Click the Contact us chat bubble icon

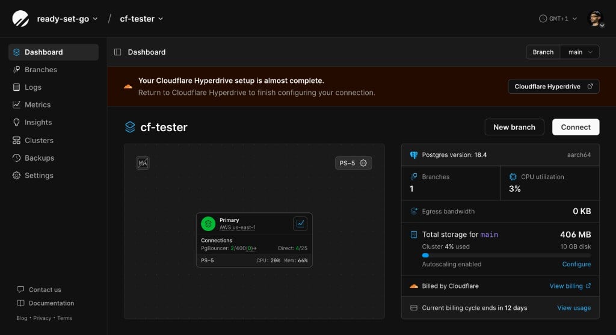[x=21, y=289]
